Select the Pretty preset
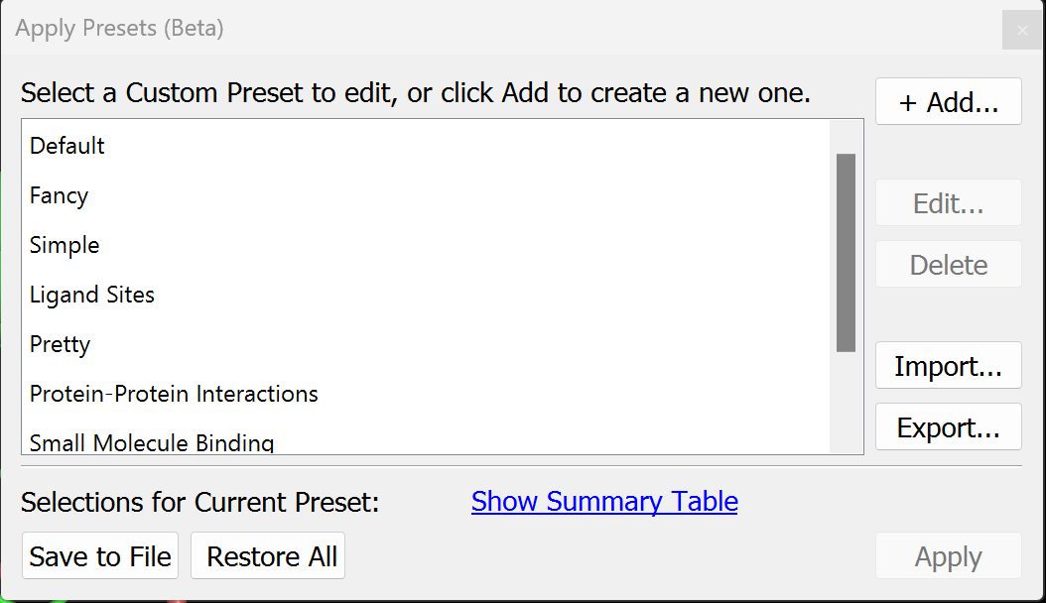 pyautogui.click(x=60, y=344)
